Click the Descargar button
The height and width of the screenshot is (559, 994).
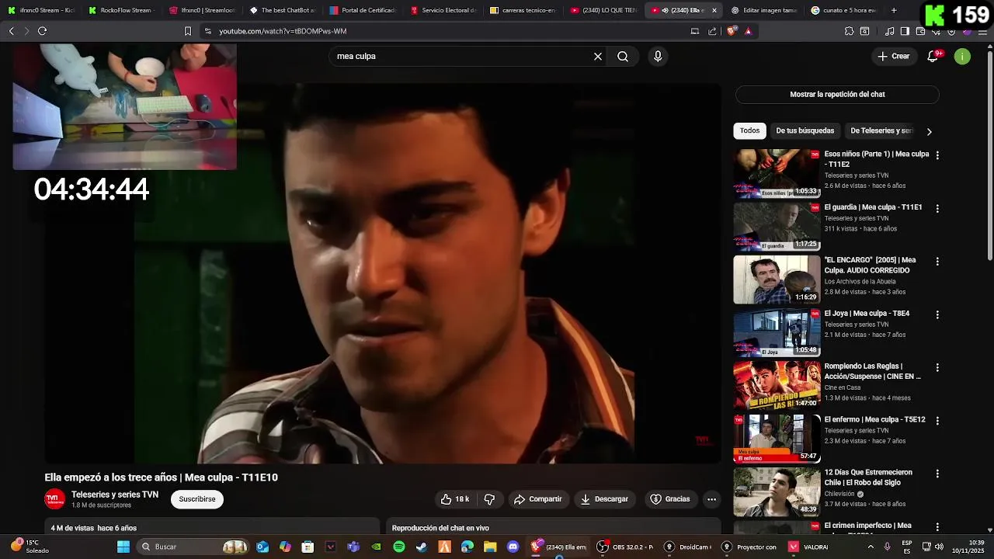click(x=604, y=499)
